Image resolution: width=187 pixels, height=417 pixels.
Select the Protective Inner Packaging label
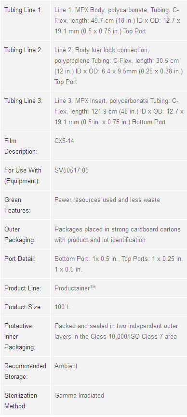[18, 336]
